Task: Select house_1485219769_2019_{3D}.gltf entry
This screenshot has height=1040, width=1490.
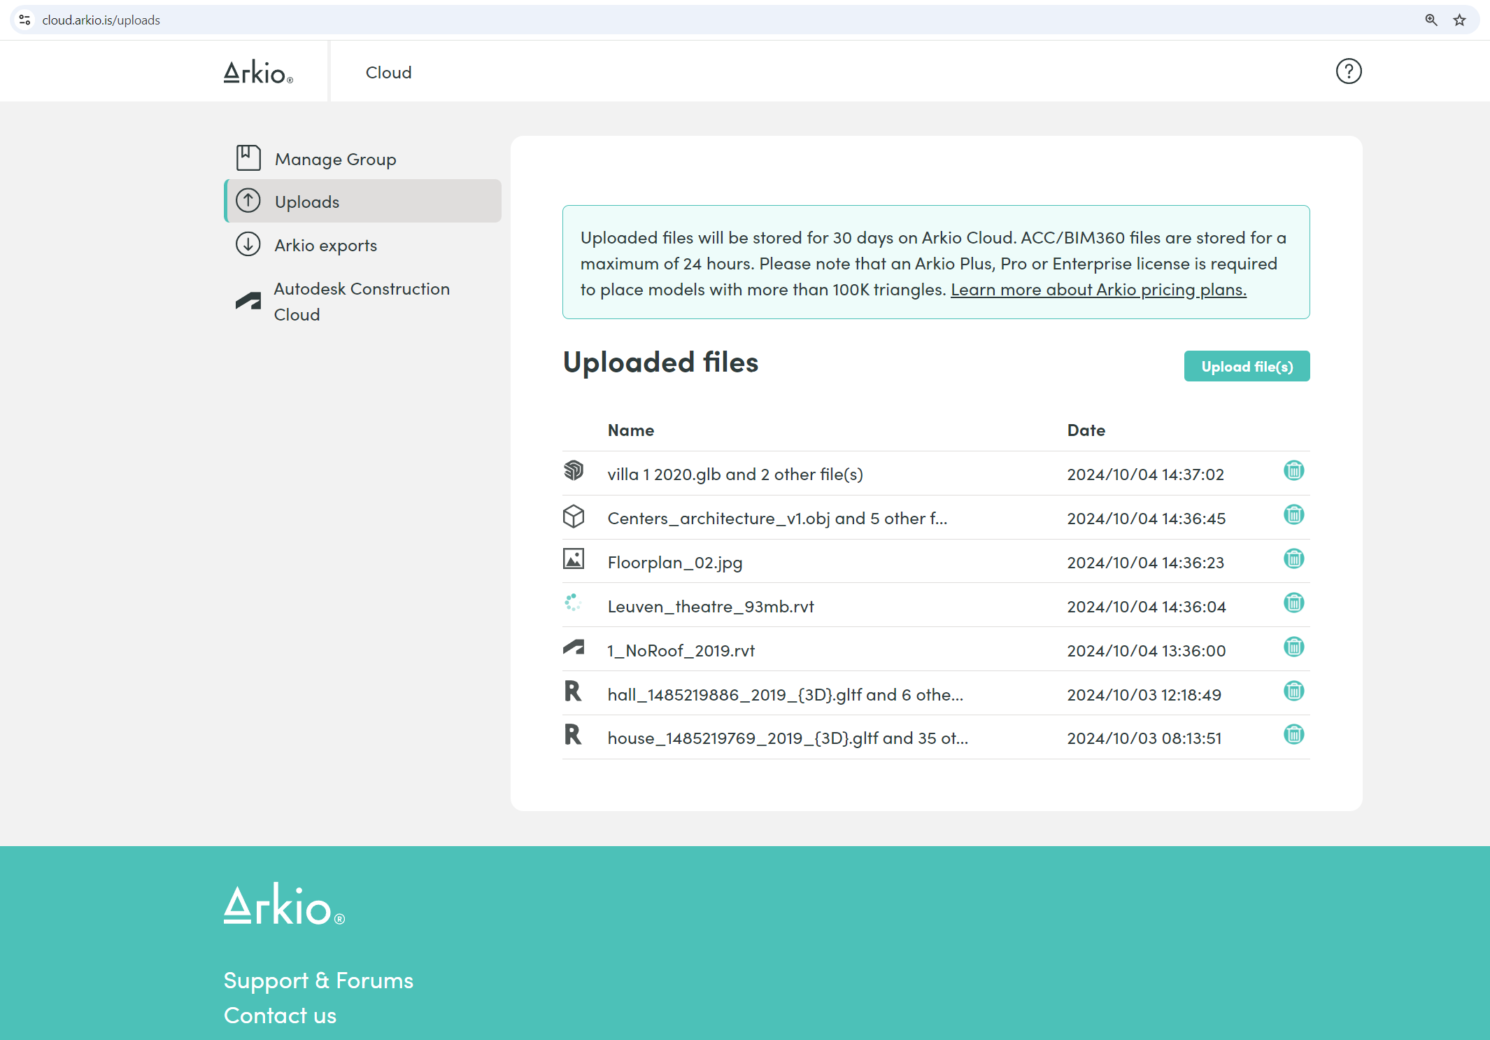Action: 788,738
